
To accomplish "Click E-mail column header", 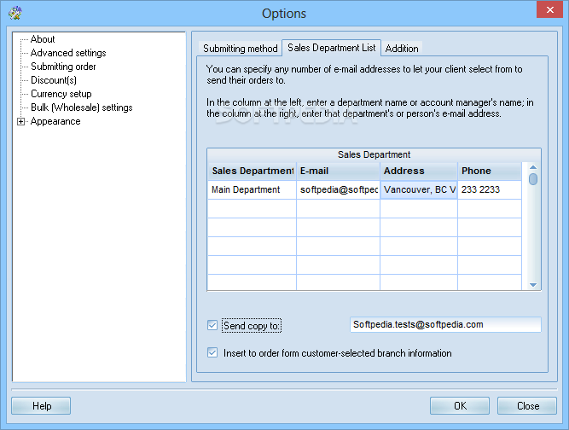I will click(338, 171).
